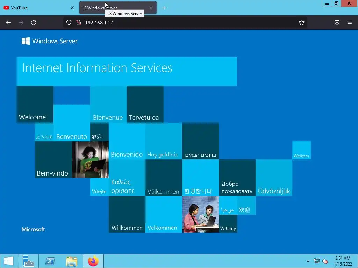Click the Velkommen tile

(164, 215)
